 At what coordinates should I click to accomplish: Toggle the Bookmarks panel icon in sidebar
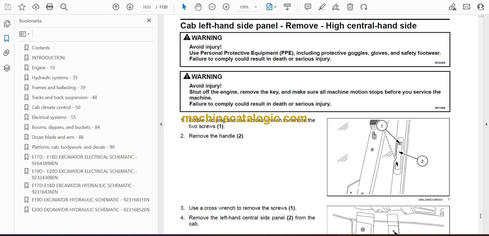click(x=7, y=38)
